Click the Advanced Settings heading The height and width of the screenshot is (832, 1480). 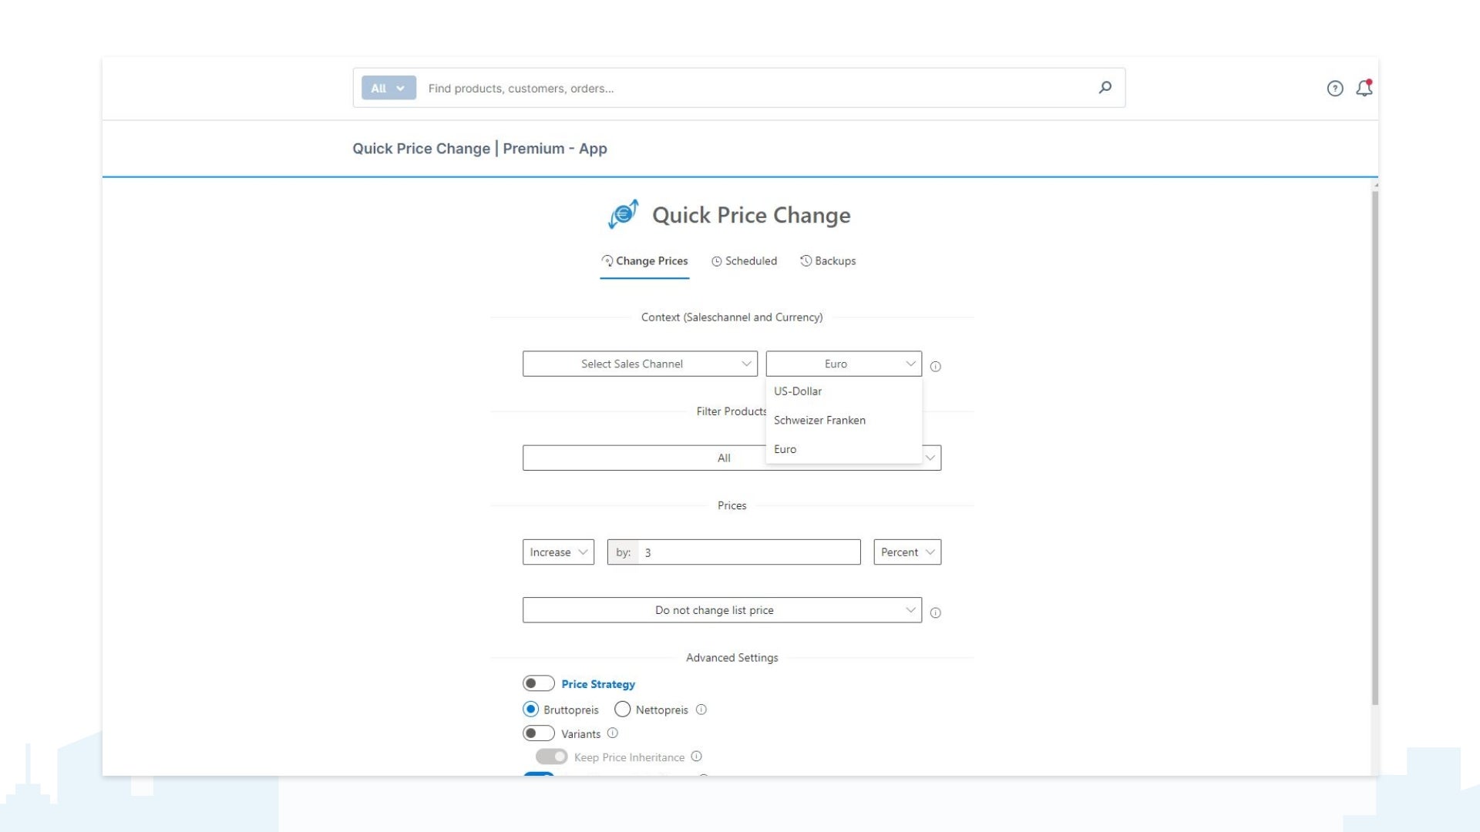[x=732, y=658]
